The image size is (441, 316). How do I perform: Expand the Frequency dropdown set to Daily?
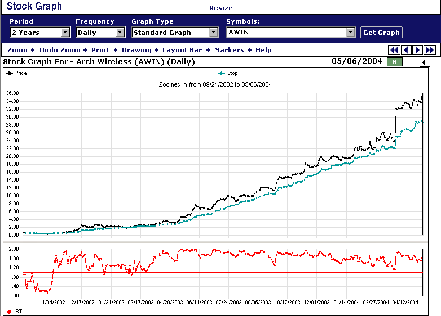pyautogui.click(x=120, y=33)
